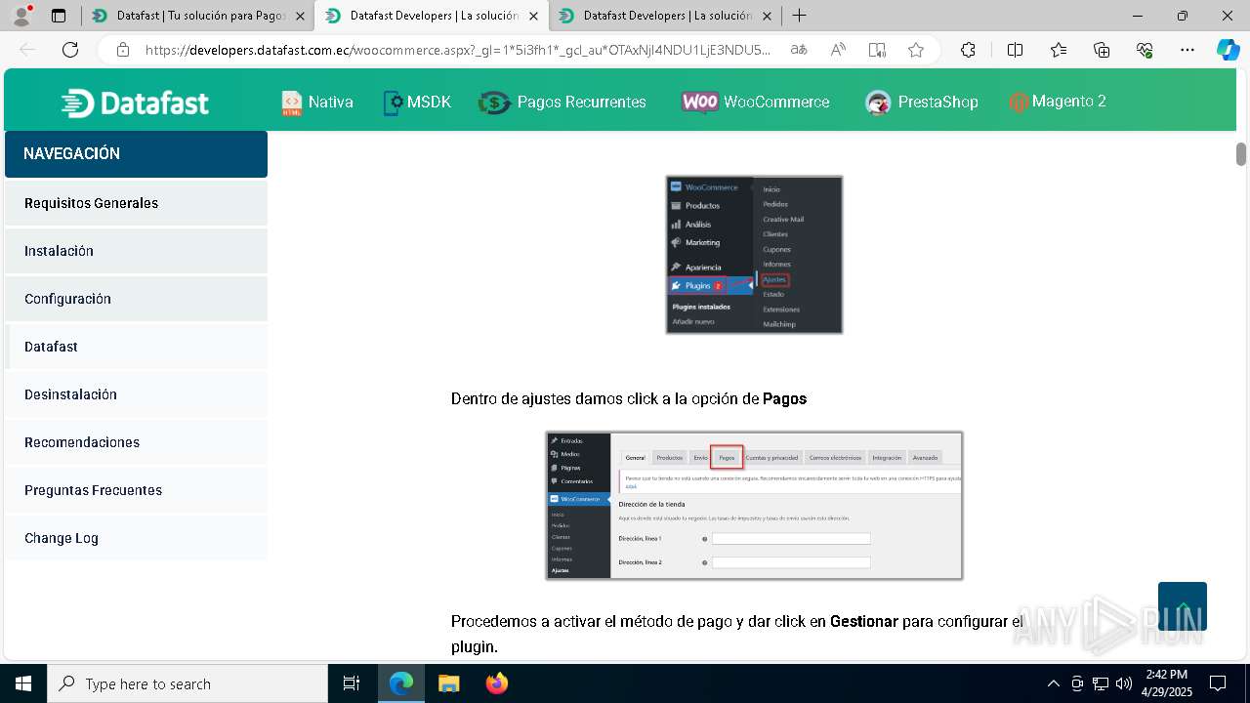Open the collections icon
Screen dimensions: 1250x703
tap(1102, 50)
